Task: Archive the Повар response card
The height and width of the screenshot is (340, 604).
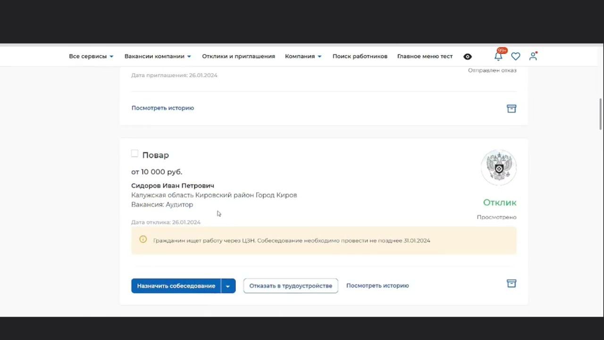Action: 512,283
